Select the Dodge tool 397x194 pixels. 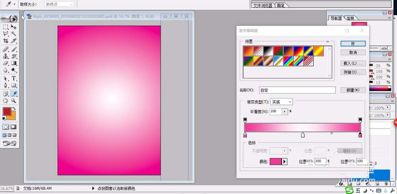pos(13,70)
